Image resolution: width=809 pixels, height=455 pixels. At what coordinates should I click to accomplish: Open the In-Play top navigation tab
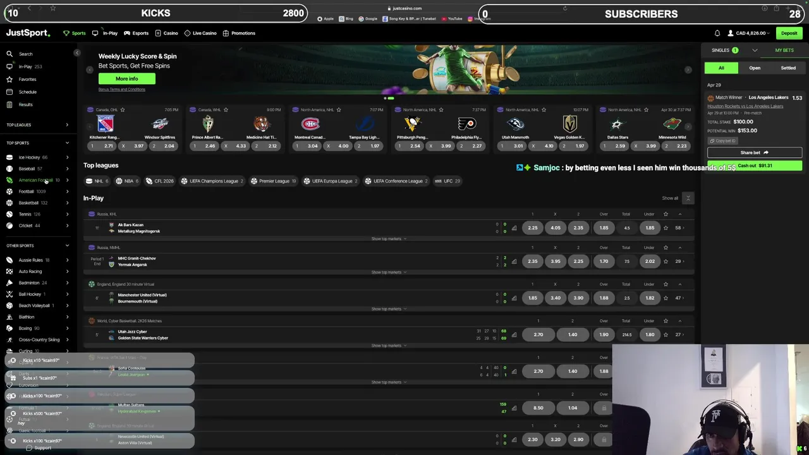(x=106, y=33)
